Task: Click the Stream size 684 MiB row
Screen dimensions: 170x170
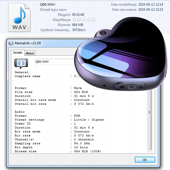Action: tap(58, 151)
